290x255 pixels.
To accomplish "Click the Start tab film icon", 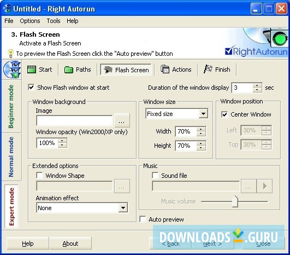I will pyautogui.click(x=32, y=69).
